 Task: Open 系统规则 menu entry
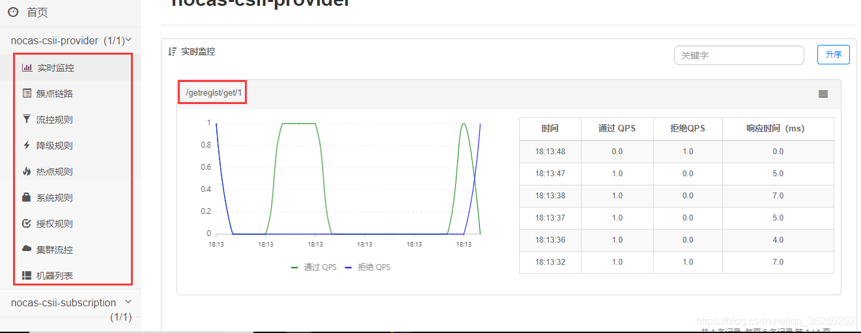click(x=55, y=198)
